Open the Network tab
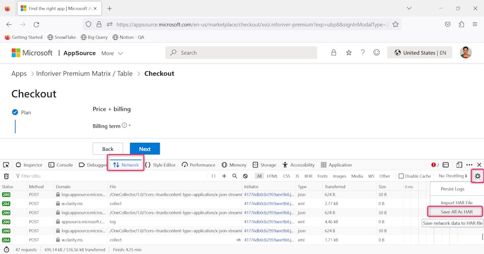 coord(126,165)
